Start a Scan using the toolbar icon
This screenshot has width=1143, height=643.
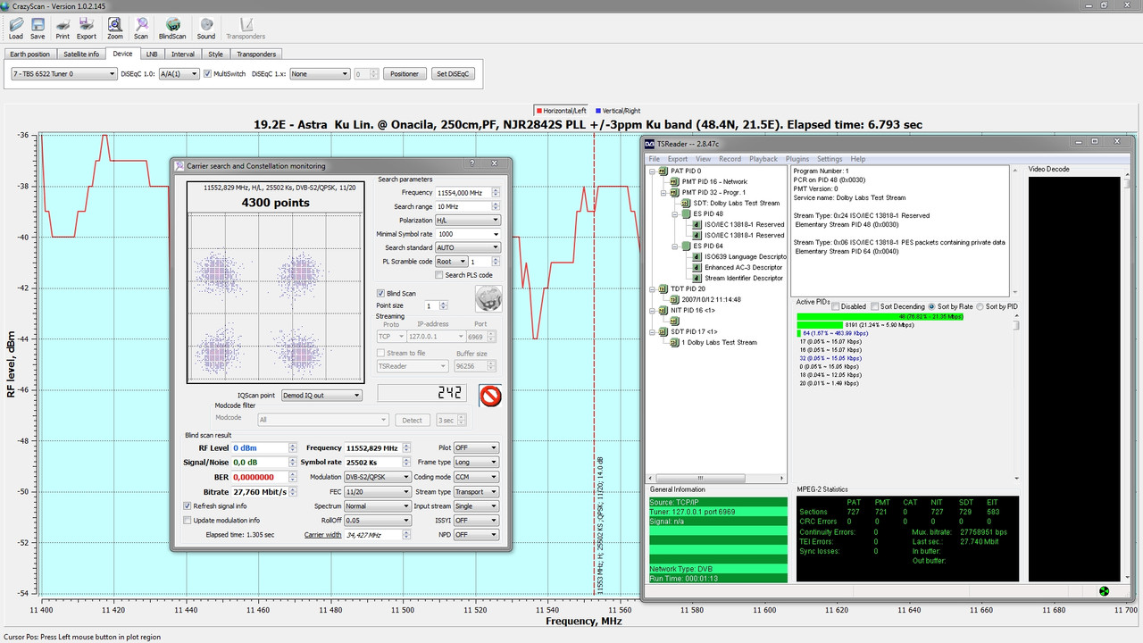point(140,27)
